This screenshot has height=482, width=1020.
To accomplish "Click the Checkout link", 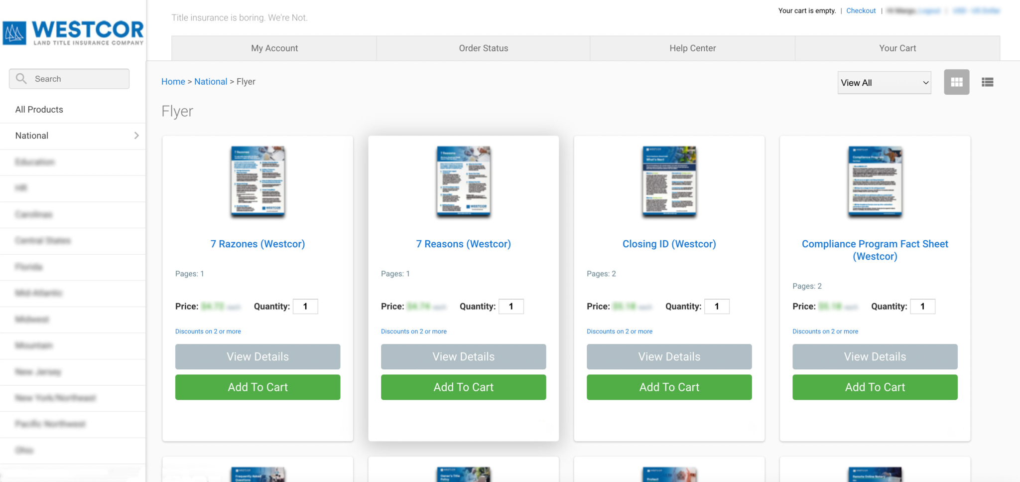I will coord(861,11).
